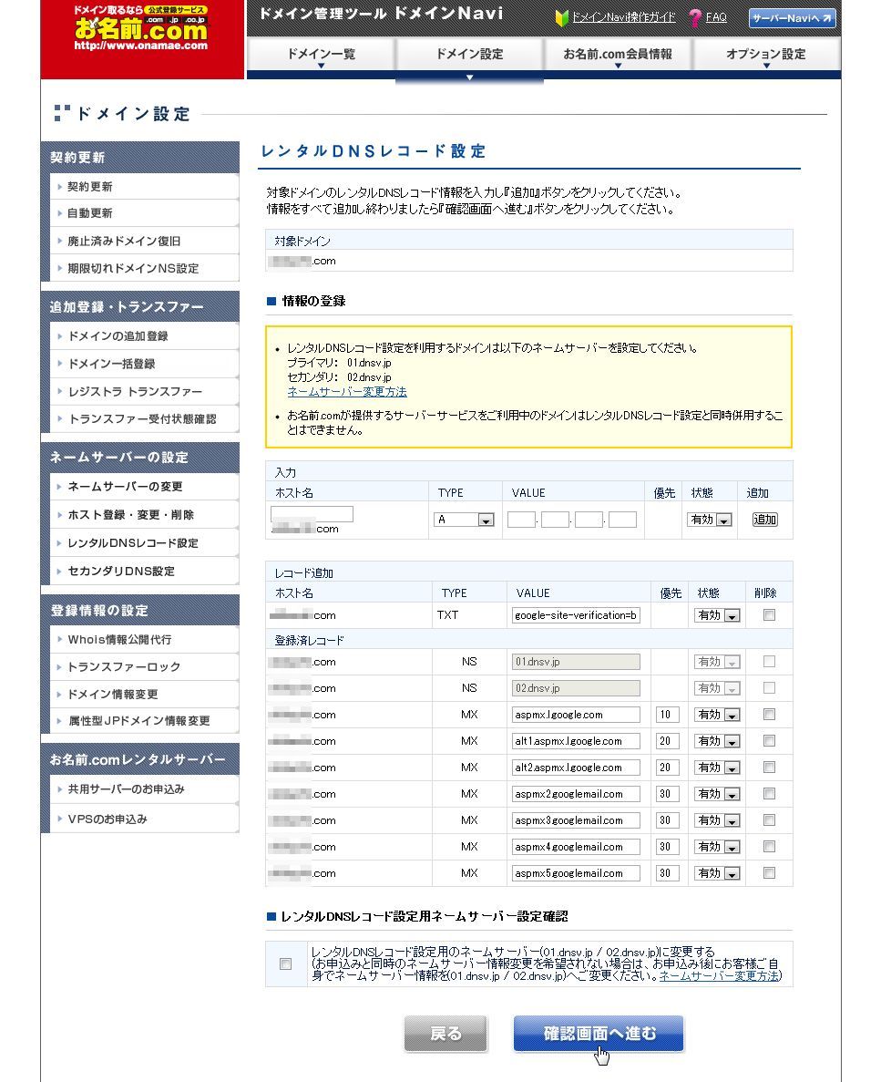Viewport: 891px width, 1082px height.
Task: Open 状態 dropdown for alt1.aspmx.l.google.com
Action: [717, 741]
